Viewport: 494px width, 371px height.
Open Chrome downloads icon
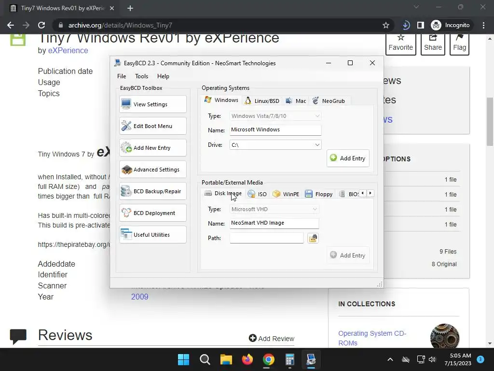406,25
